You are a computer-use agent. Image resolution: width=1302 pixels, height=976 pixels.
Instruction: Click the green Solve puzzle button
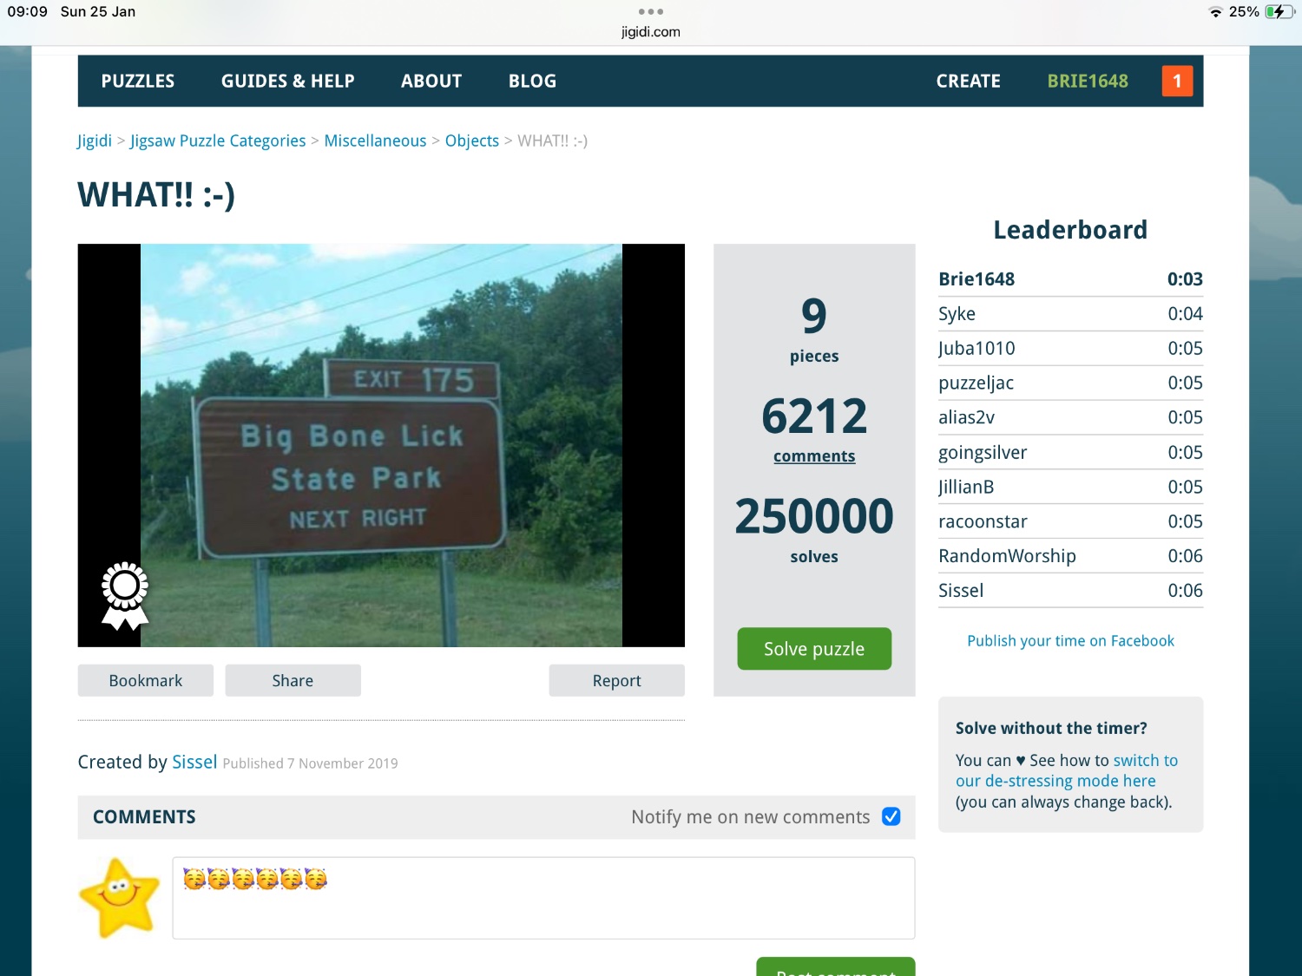tap(814, 649)
